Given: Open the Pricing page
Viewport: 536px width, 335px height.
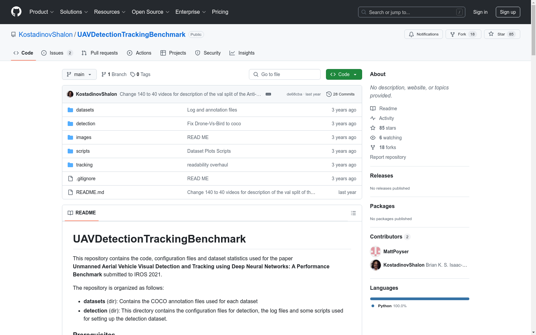Looking at the screenshot, I should pos(220,12).
